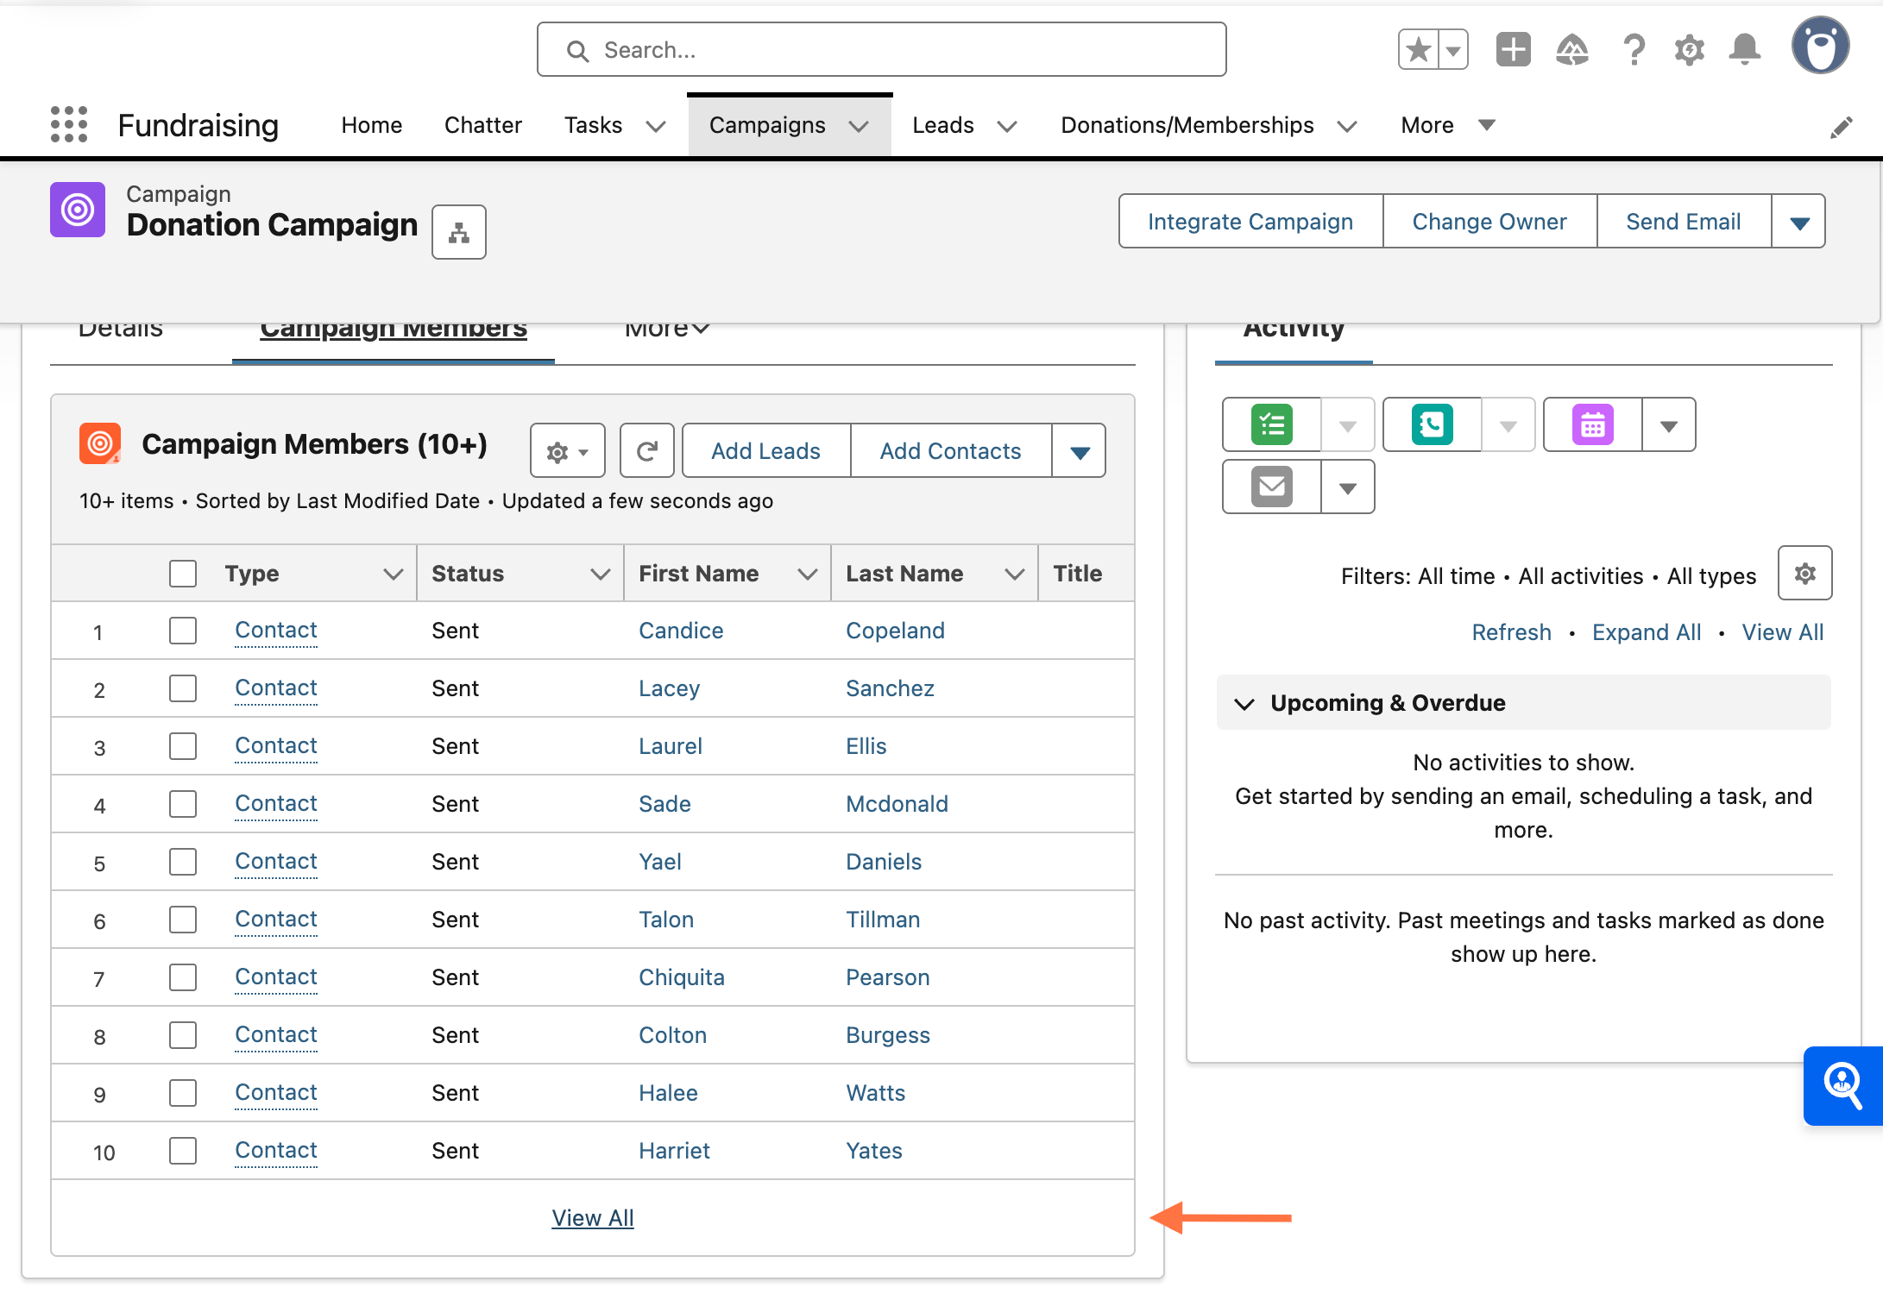
Task: Open the Trailhead guidance icon
Action: point(1572,50)
